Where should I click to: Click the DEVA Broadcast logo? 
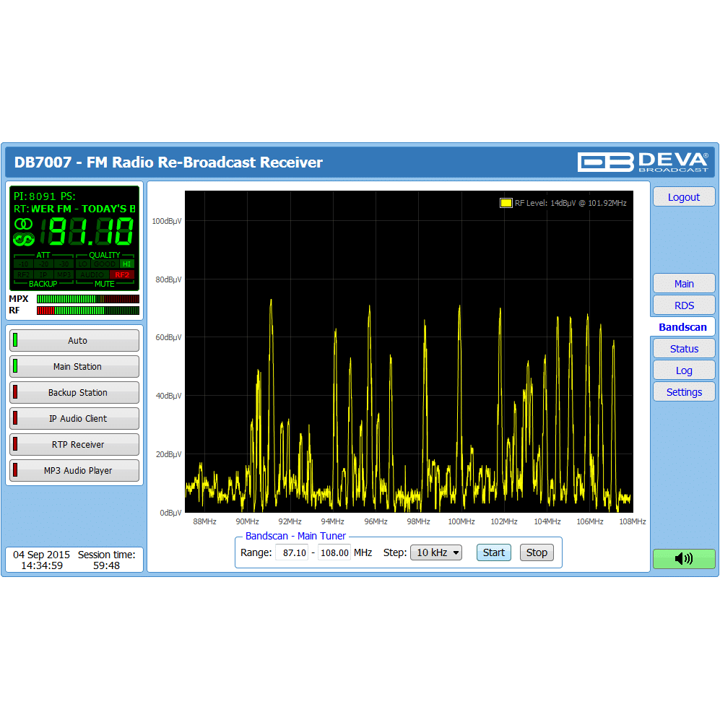tap(643, 162)
